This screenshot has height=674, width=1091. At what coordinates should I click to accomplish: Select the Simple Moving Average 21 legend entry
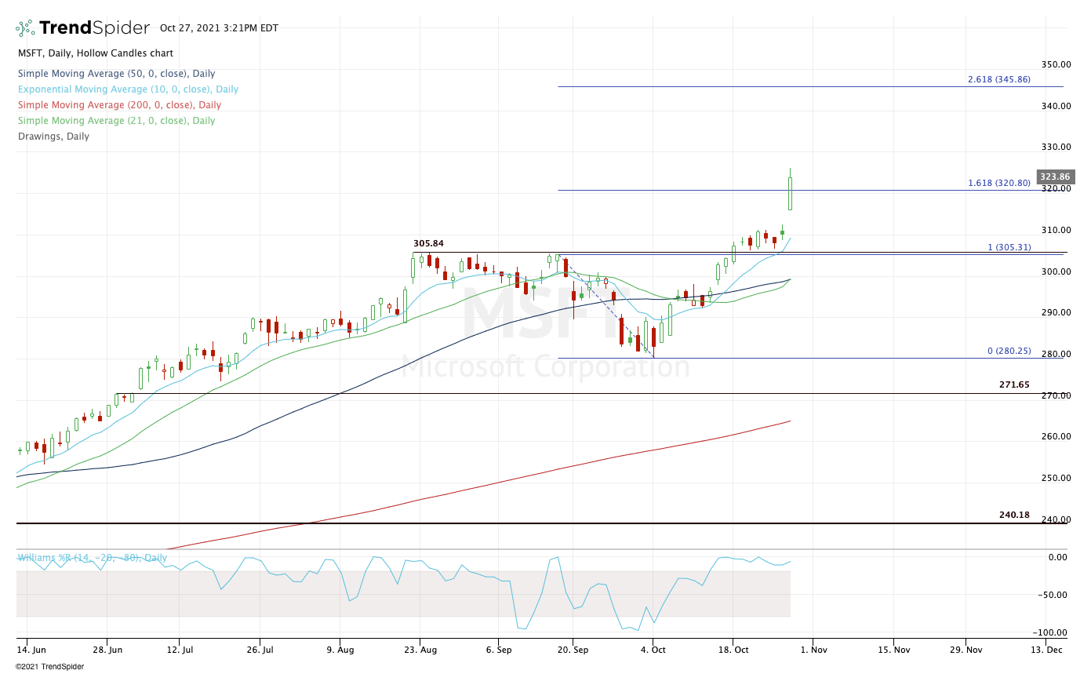click(116, 121)
